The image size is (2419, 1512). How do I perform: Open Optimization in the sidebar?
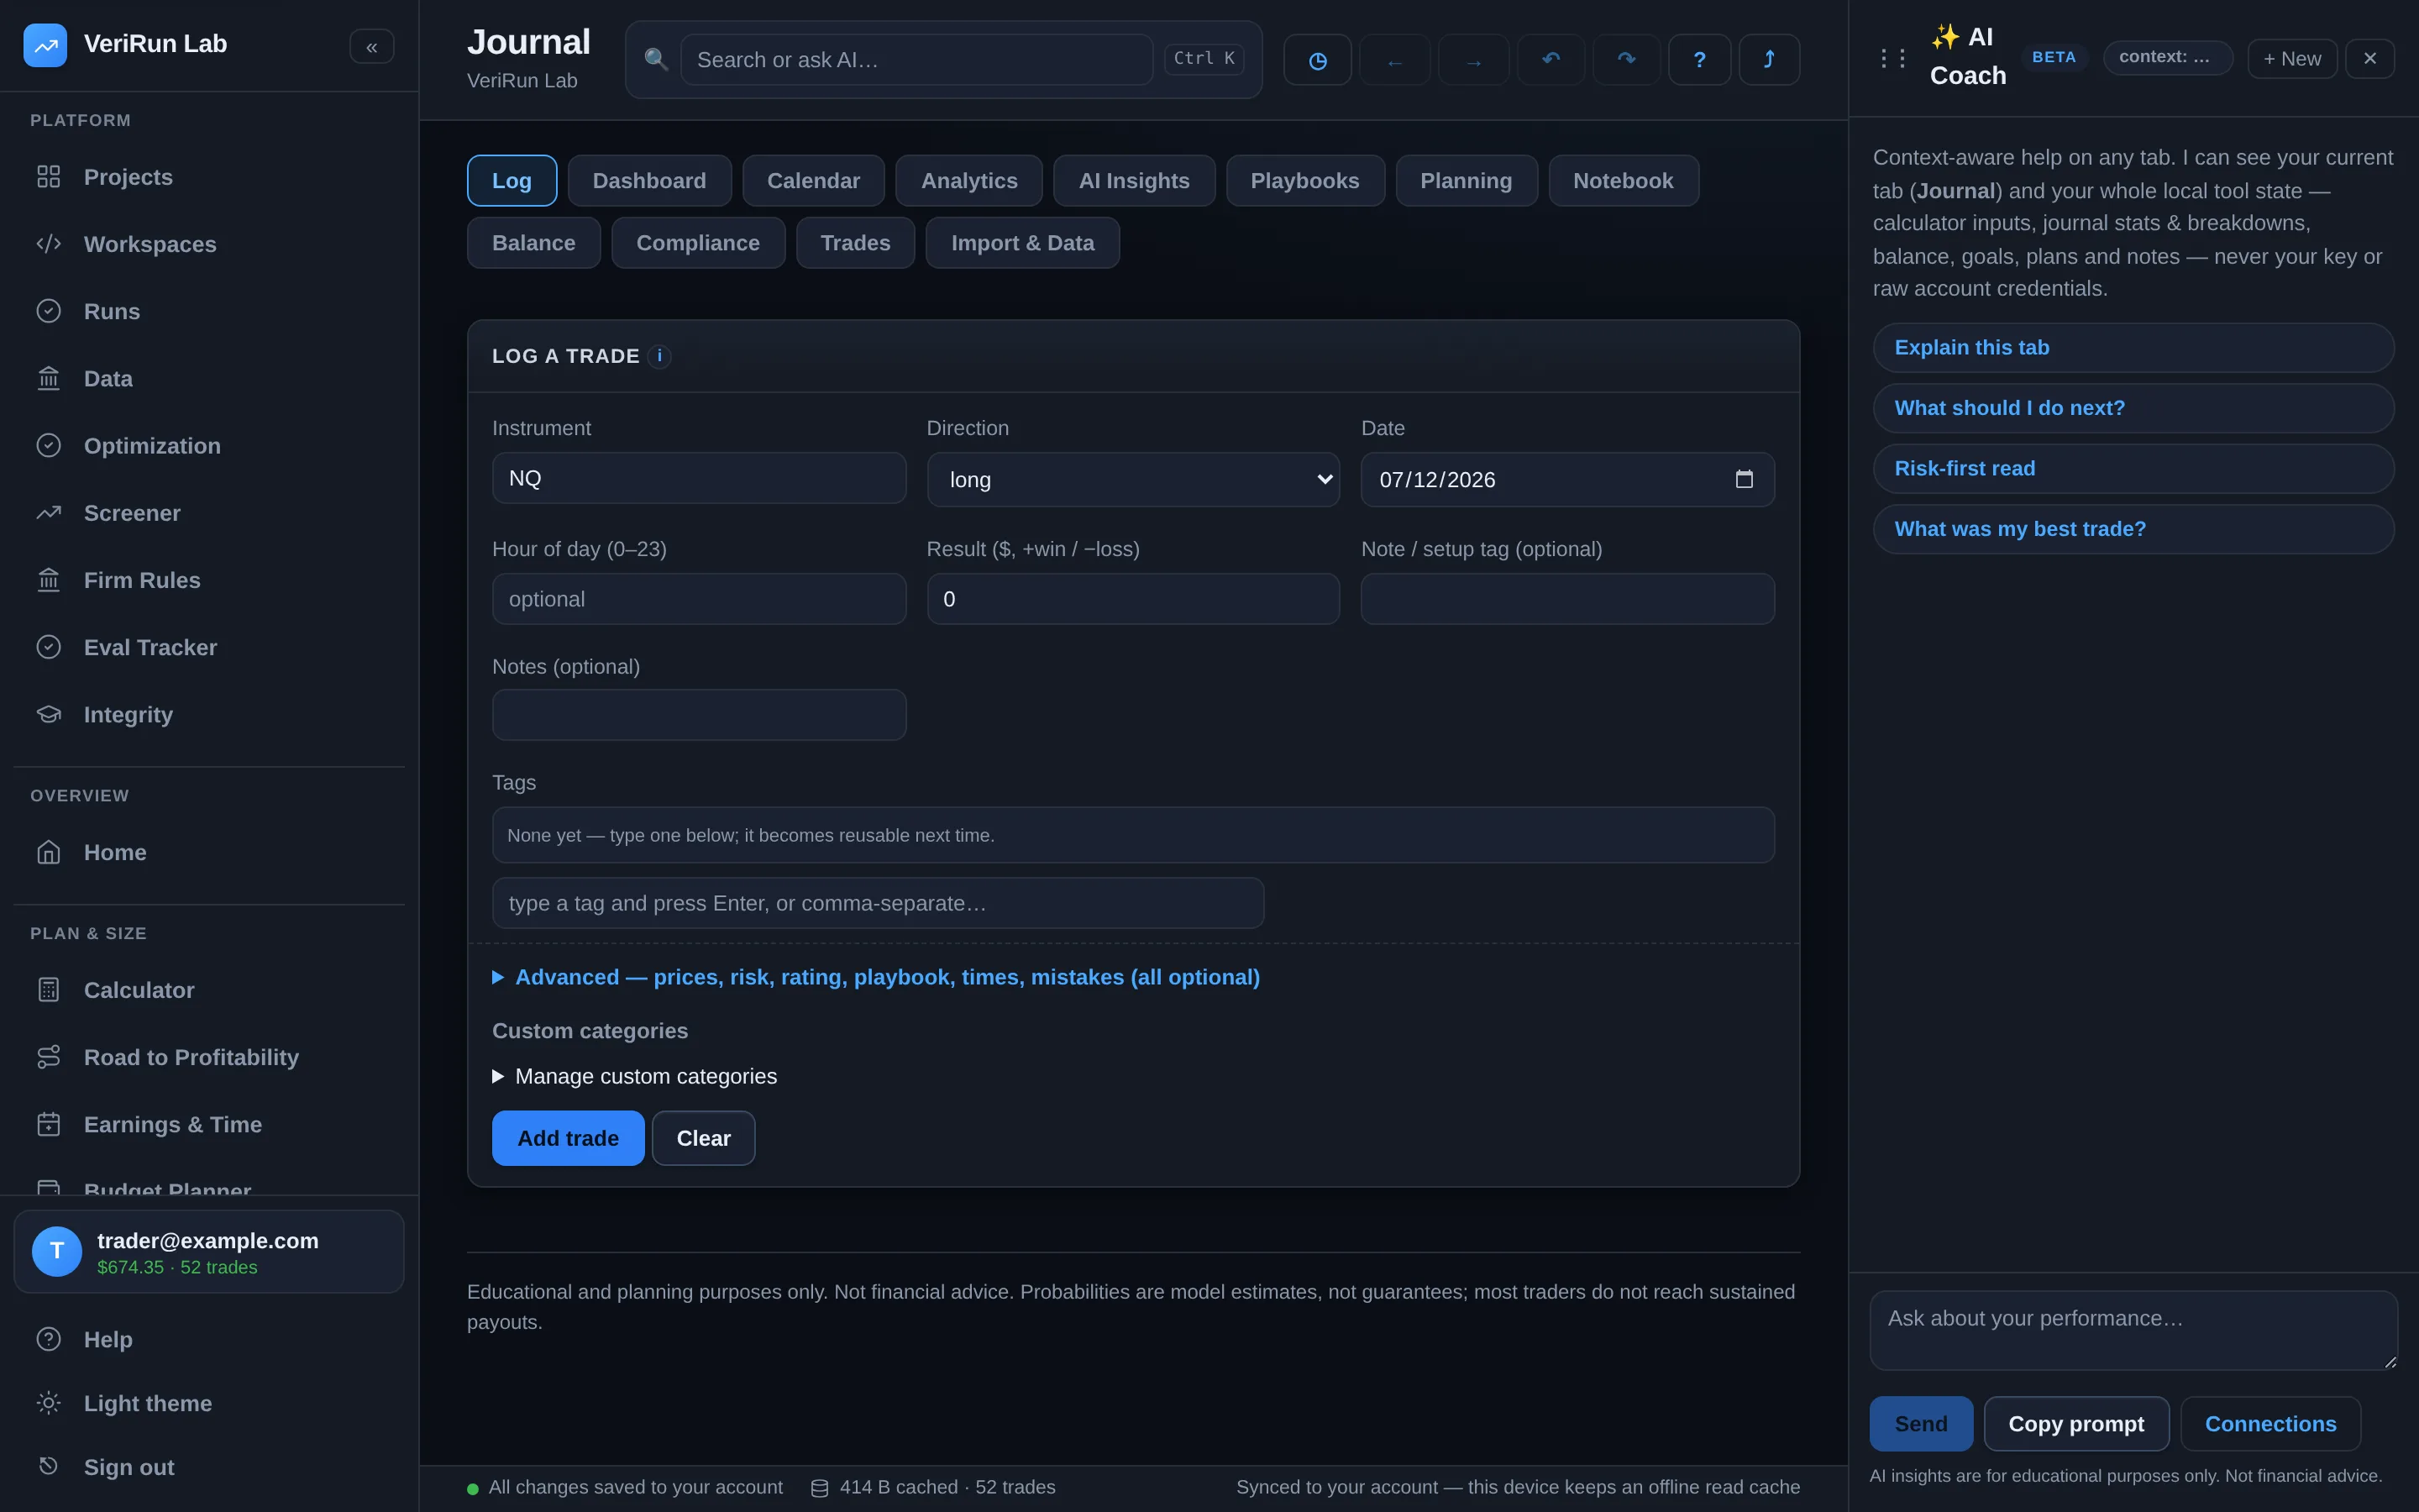coord(209,446)
